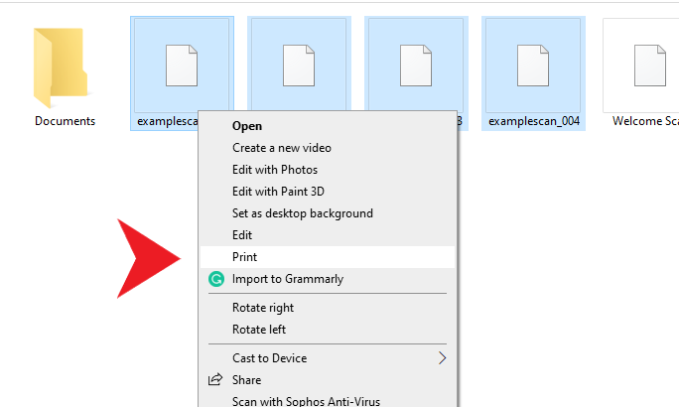
Task: Choose Rotate left from the menu
Action: point(259,330)
